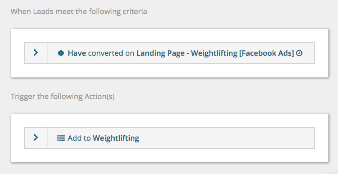This screenshot has height=174, width=338.
Task: Expand the Add to Weightlifting action chevron
Action: (36, 137)
